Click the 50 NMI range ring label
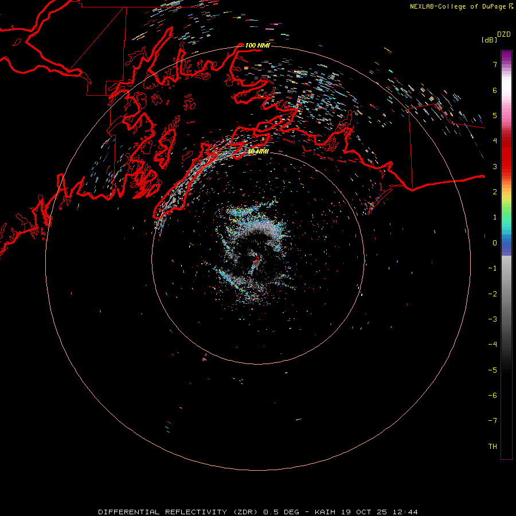The width and height of the screenshot is (516, 516). [258, 151]
